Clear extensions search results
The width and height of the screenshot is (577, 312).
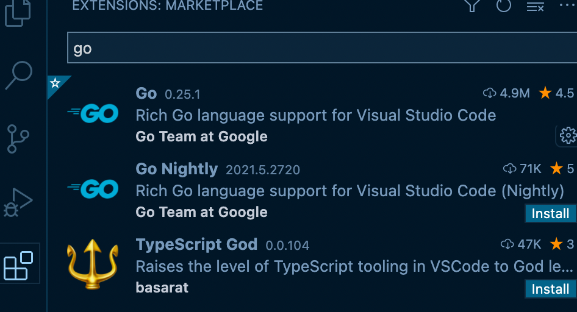point(535,6)
